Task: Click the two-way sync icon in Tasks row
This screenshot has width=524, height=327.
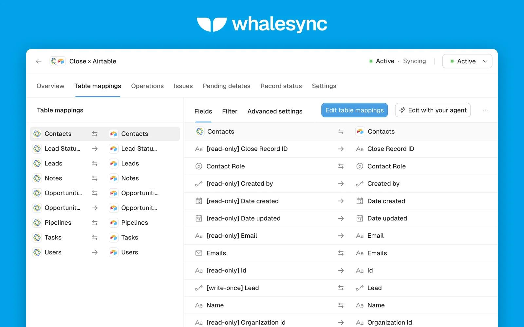Action: point(95,237)
